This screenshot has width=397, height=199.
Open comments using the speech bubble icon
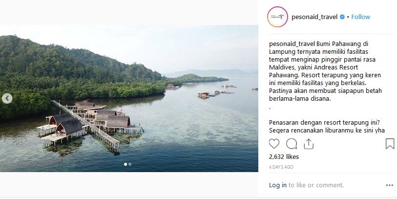point(292,144)
